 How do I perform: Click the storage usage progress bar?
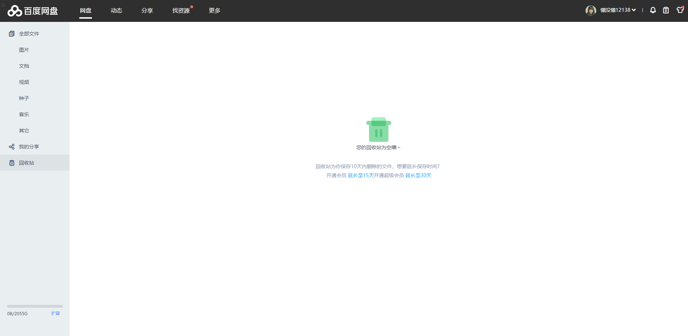tap(35, 306)
